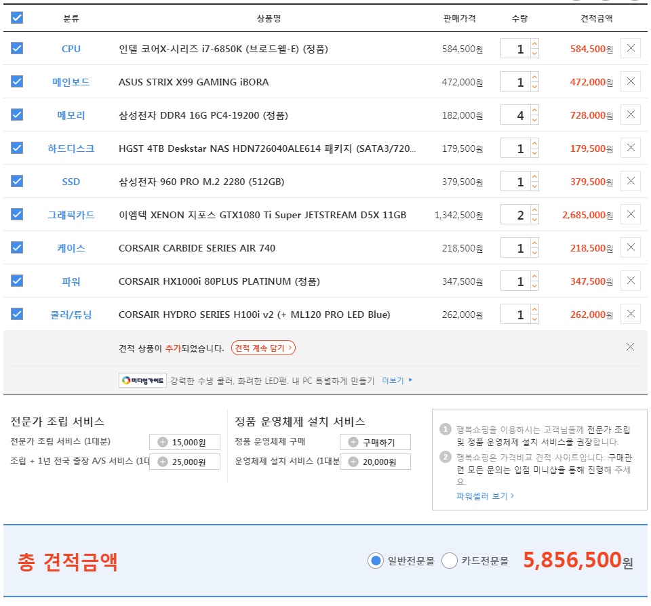Click 구매하기 for 정품 운영체제
This screenshot has height=606, width=651.
pos(375,442)
